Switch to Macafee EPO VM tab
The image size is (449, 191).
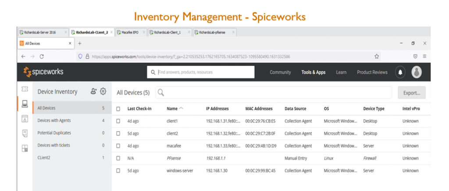(132, 32)
